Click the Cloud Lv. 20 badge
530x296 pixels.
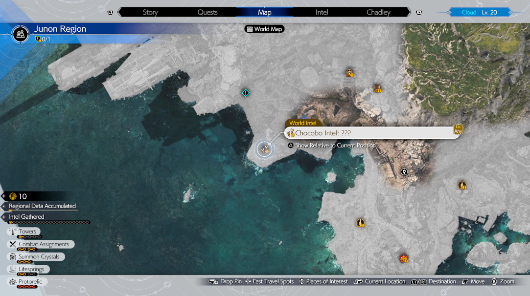click(479, 13)
